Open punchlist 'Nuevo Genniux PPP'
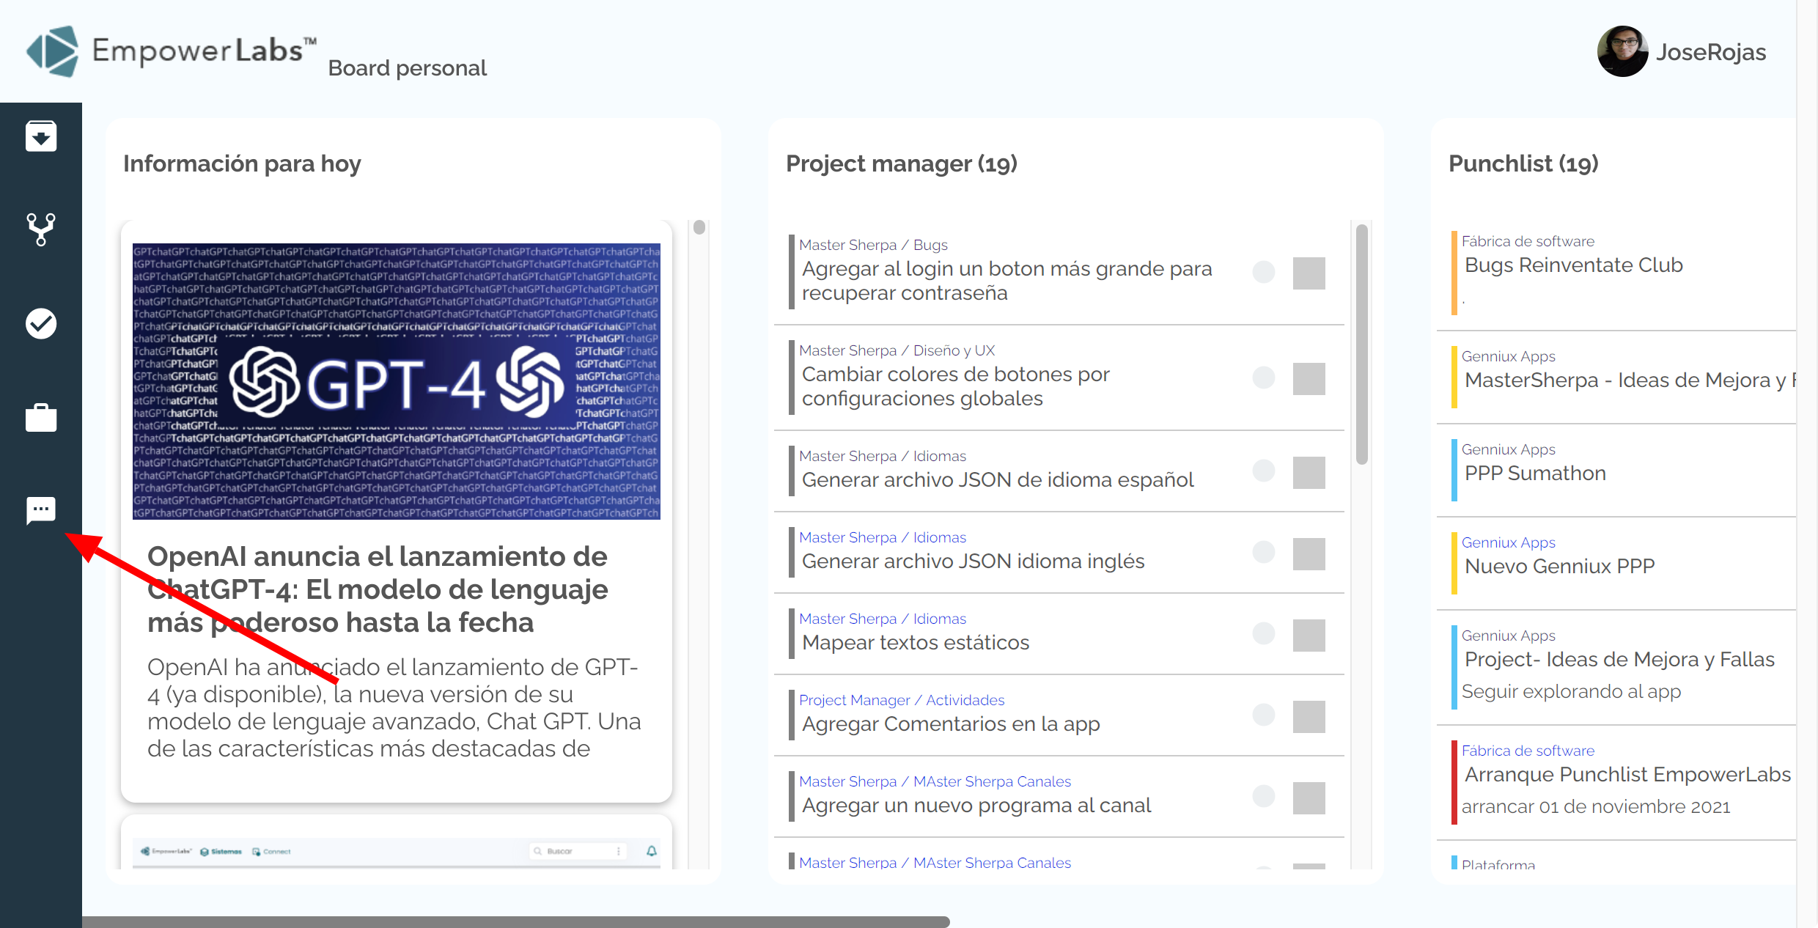 (x=1560, y=566)
